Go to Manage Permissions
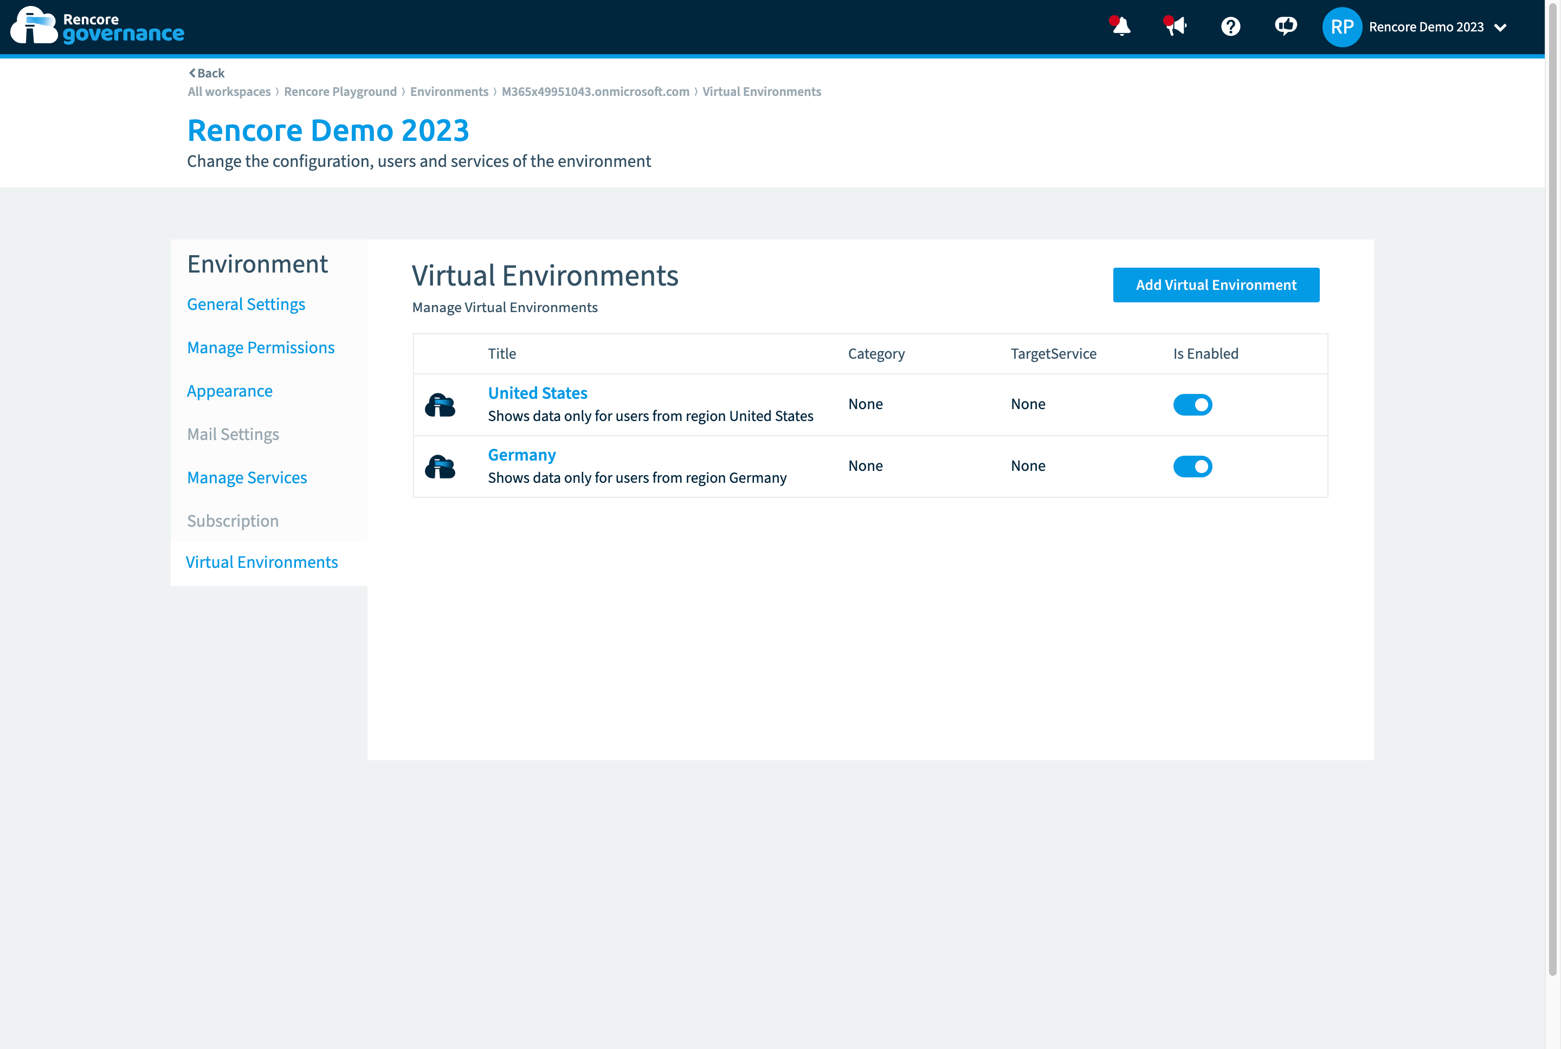Image resolution: width=1561 pixels, height=1049 pixels. pyautogui.click(x=261, y=348)
